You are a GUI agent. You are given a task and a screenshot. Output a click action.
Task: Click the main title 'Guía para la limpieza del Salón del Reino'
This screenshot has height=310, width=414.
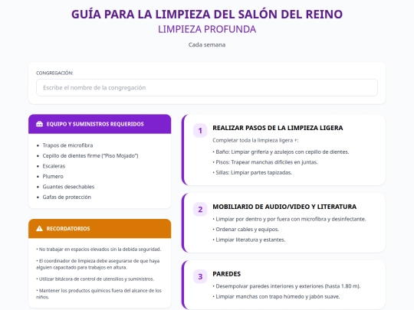207,15
